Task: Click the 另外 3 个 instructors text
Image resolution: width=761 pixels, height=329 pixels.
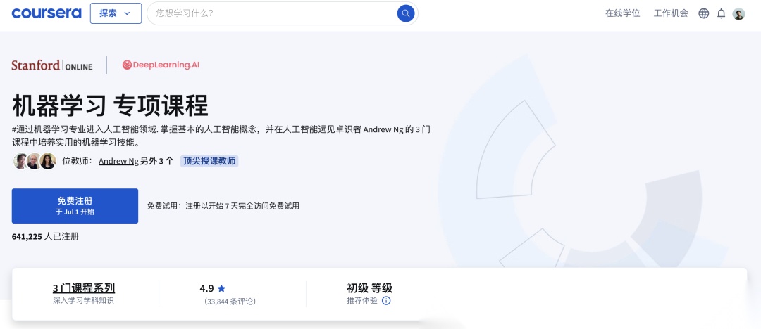Action: 156,162
